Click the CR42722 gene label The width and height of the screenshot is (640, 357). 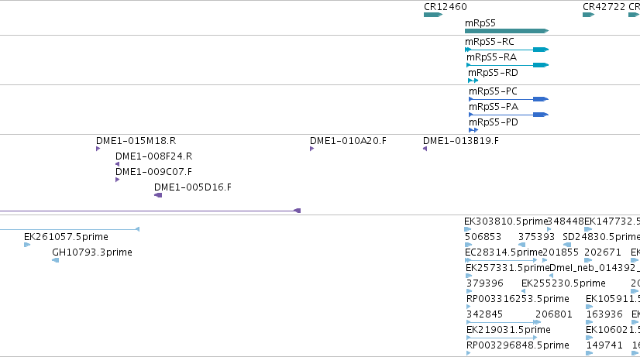point(604,7)
